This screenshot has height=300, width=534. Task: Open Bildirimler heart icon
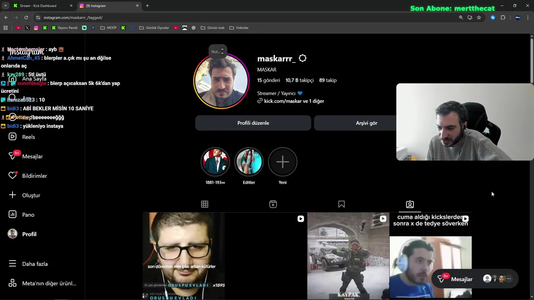tap(13, 176)
